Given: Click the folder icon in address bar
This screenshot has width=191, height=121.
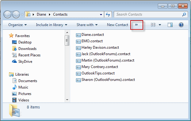Looking at the screenshot, I should click(x=28, y=14).
